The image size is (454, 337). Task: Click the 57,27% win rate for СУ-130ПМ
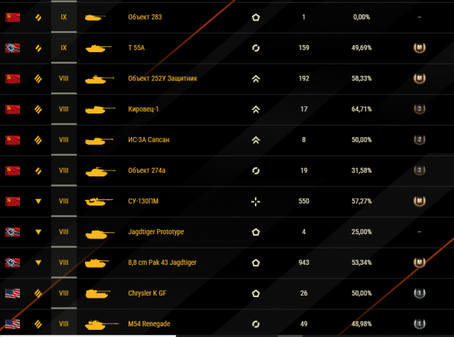click(361, 201)
